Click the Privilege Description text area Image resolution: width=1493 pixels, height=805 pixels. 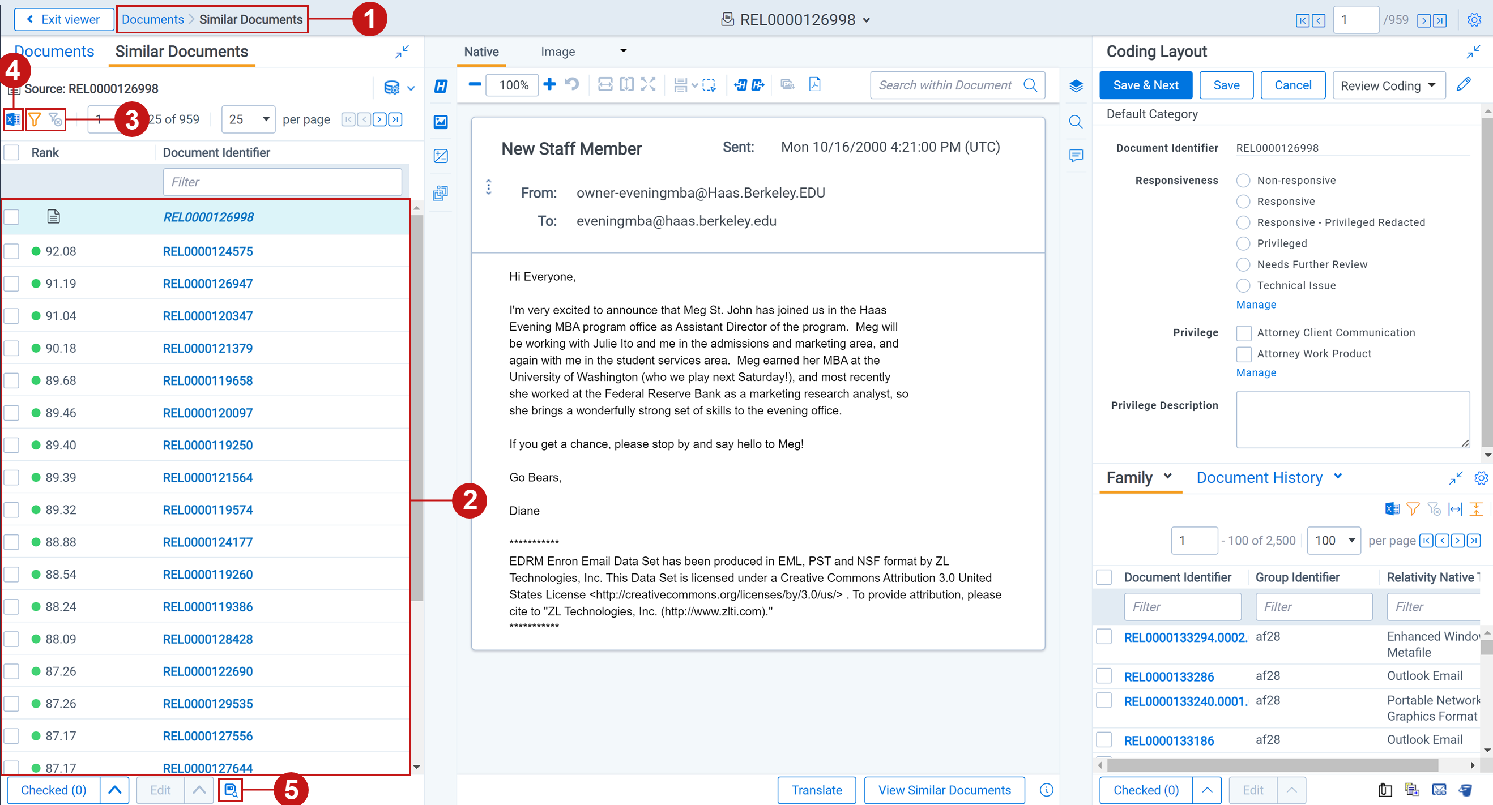pyautogui.click(x=1353, y=419)
